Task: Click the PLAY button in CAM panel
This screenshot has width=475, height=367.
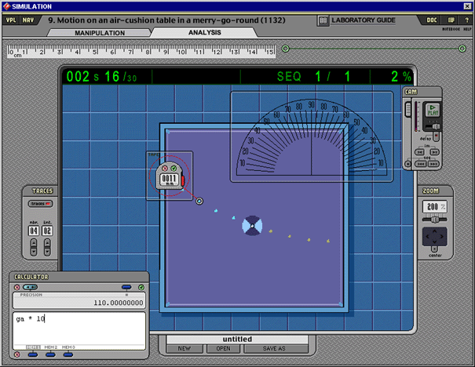Action: pos(433,111)
